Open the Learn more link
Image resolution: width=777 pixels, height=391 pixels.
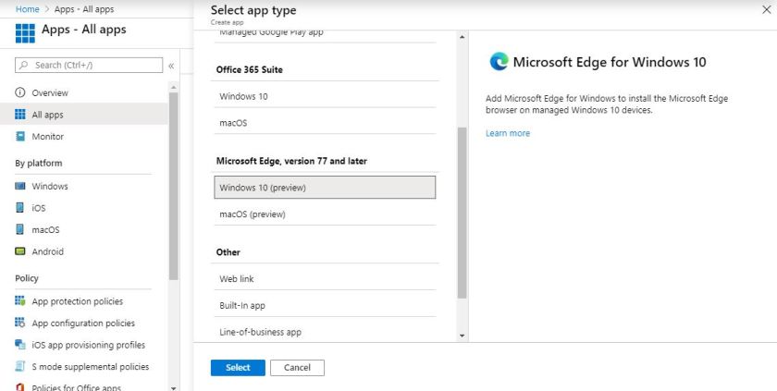pyautogui.click(x=508, y=133)
